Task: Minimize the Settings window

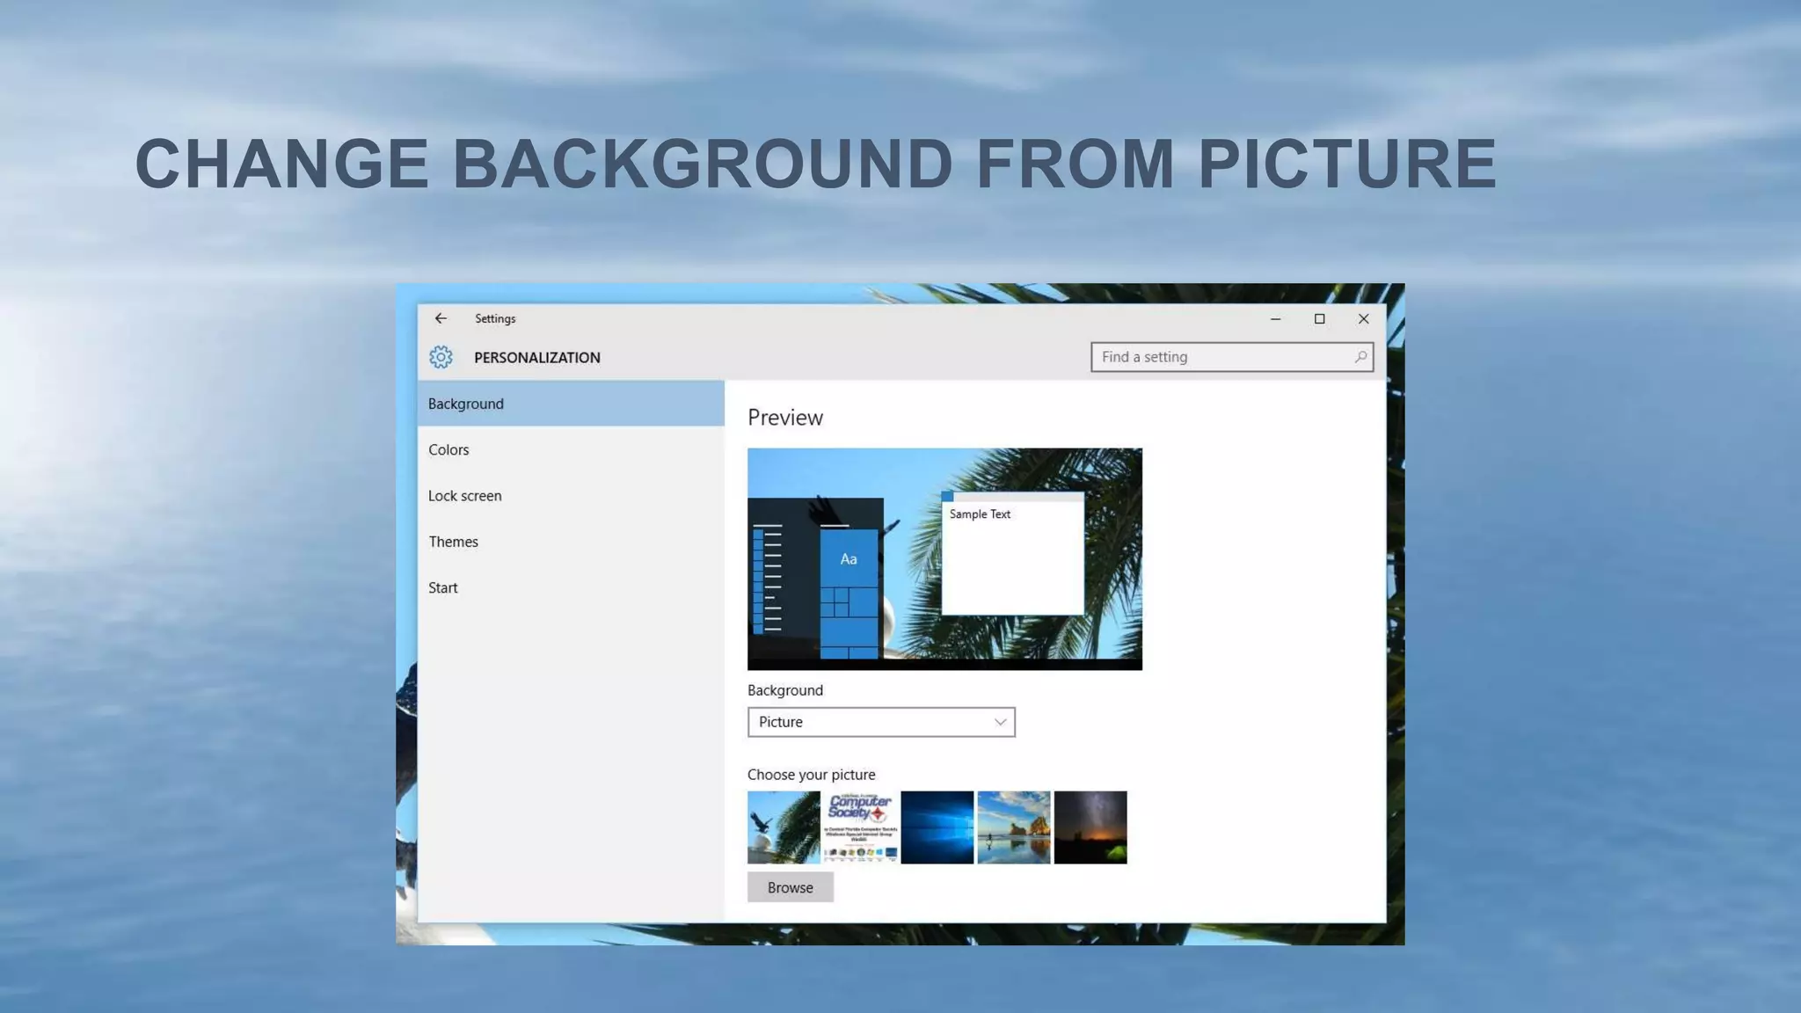Action: coord(1275,319)
